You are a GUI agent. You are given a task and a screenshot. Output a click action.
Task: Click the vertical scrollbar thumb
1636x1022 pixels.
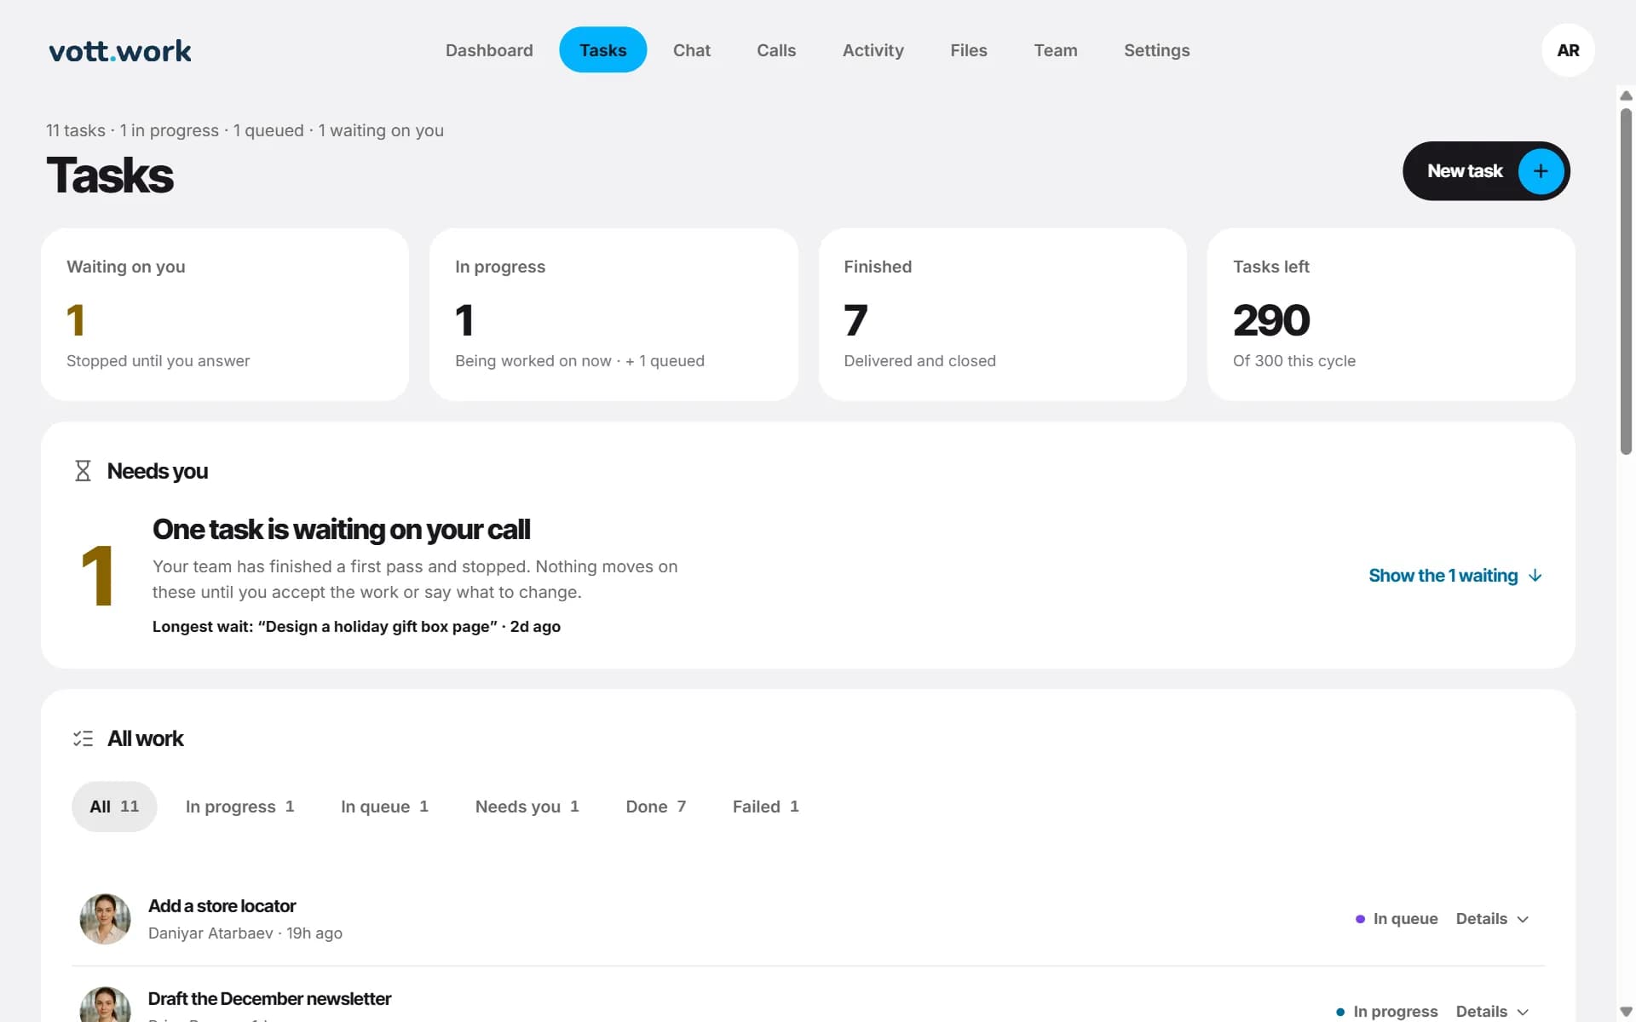(1626, 281)
